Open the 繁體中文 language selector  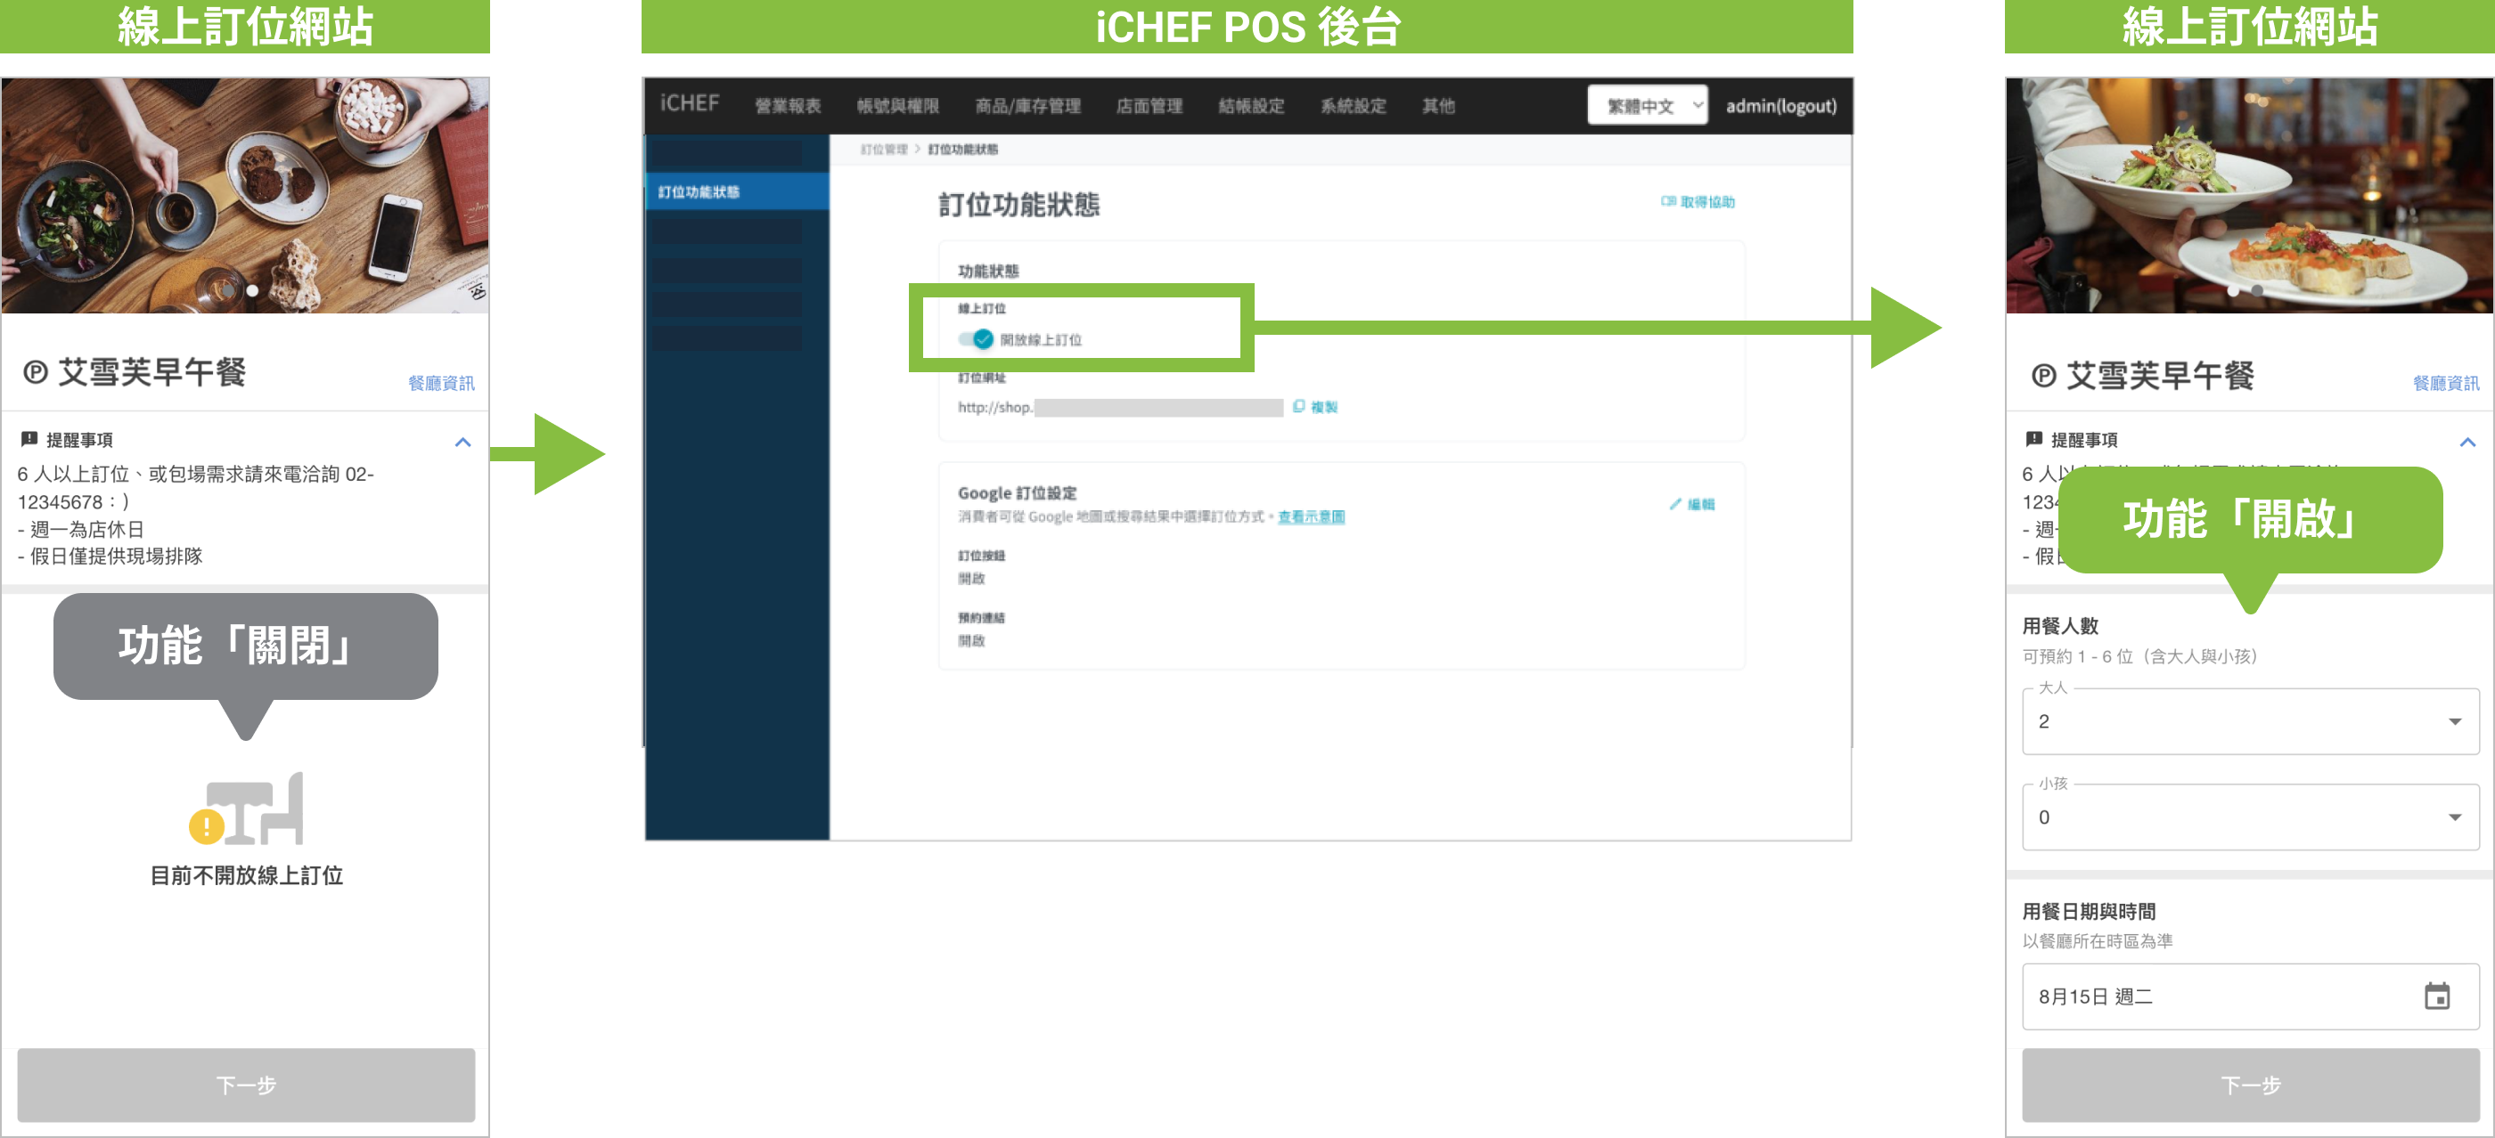[x=1646, y=105]
